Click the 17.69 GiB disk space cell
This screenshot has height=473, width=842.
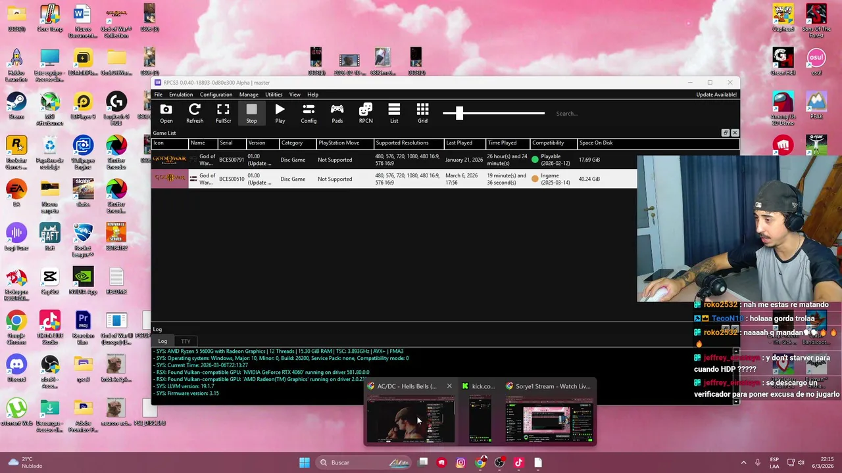click(589, 160)
